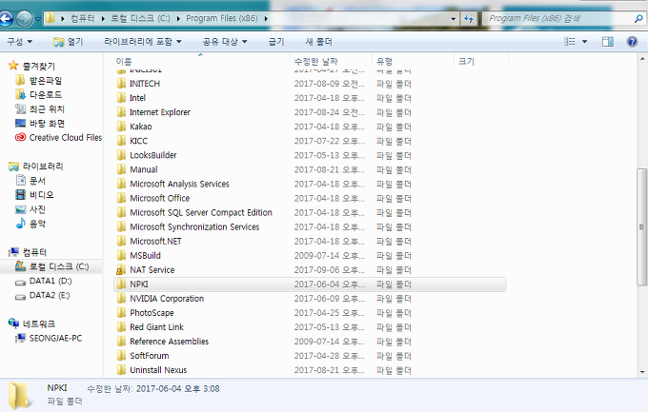Select 라이브러리 in sidebar

pos(36,166)
